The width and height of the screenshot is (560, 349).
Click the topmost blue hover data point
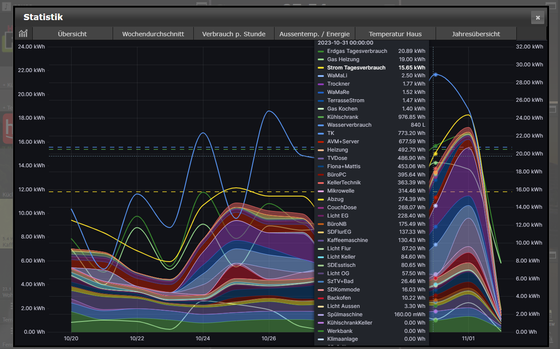coord(436,75)
